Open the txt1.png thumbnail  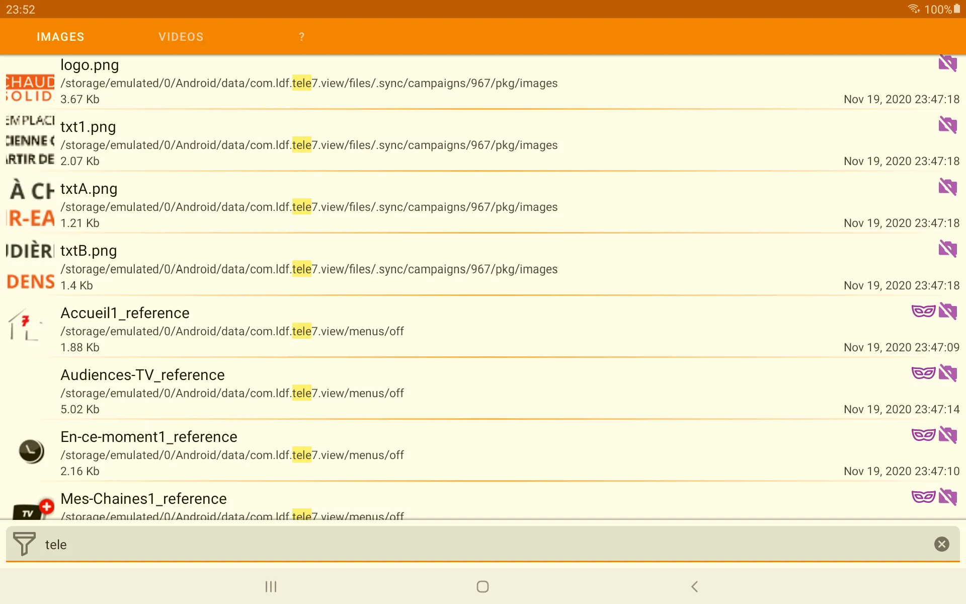click(30, 140)
